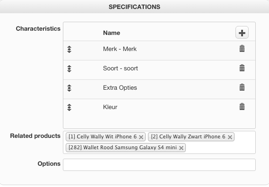
Task: Select the Soort - soort row text
Action: coord(121,68)
